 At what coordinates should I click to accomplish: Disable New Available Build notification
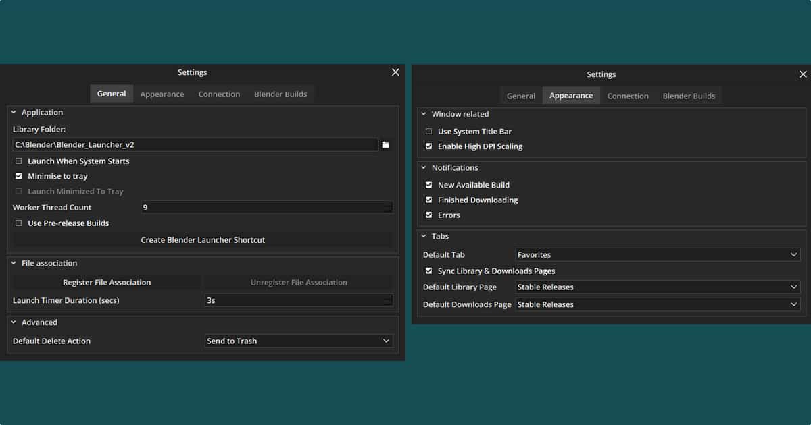(x=429, y=185)
